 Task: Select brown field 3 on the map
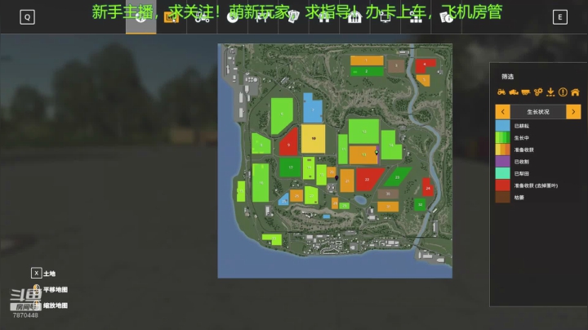pyautogui.click(x=396, y=66)
